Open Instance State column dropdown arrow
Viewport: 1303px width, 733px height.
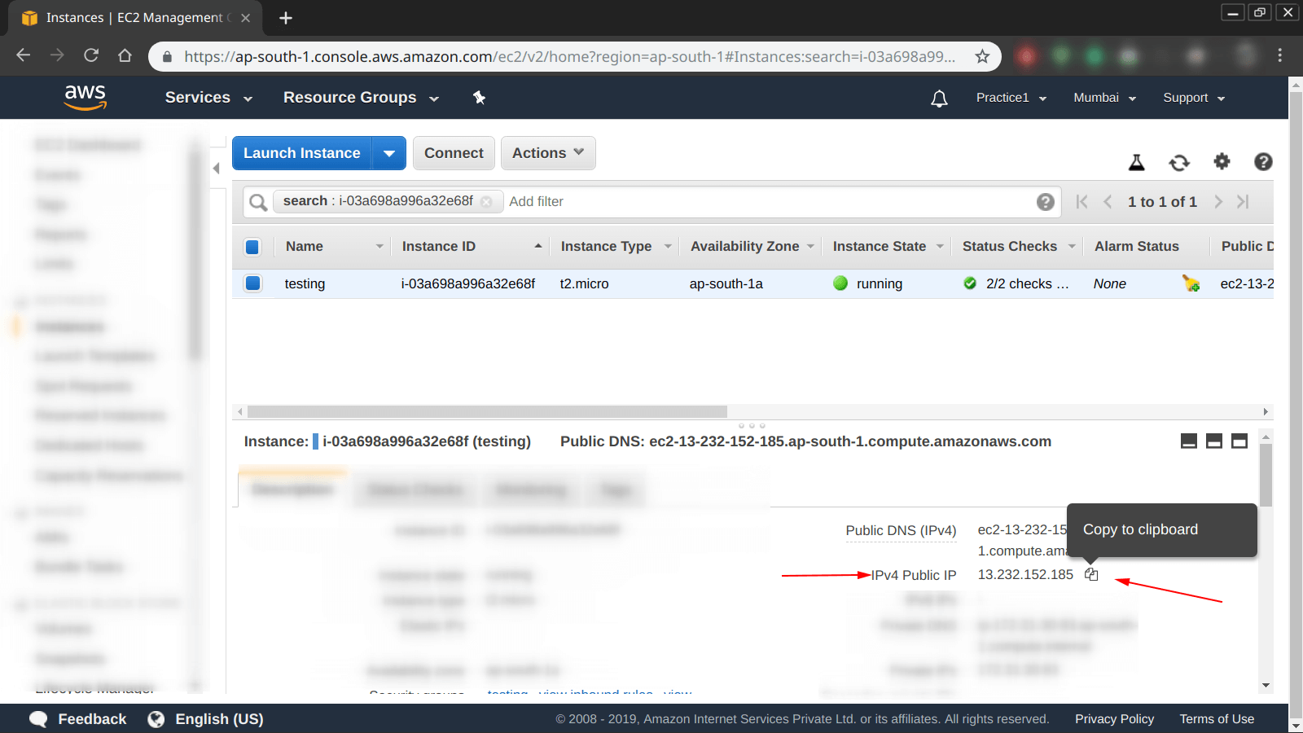(x=940, y=247)
